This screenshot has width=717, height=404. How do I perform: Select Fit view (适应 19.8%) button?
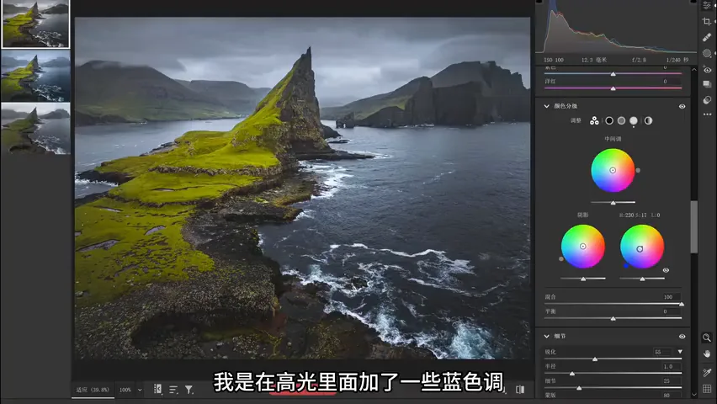tap(93, 390)
